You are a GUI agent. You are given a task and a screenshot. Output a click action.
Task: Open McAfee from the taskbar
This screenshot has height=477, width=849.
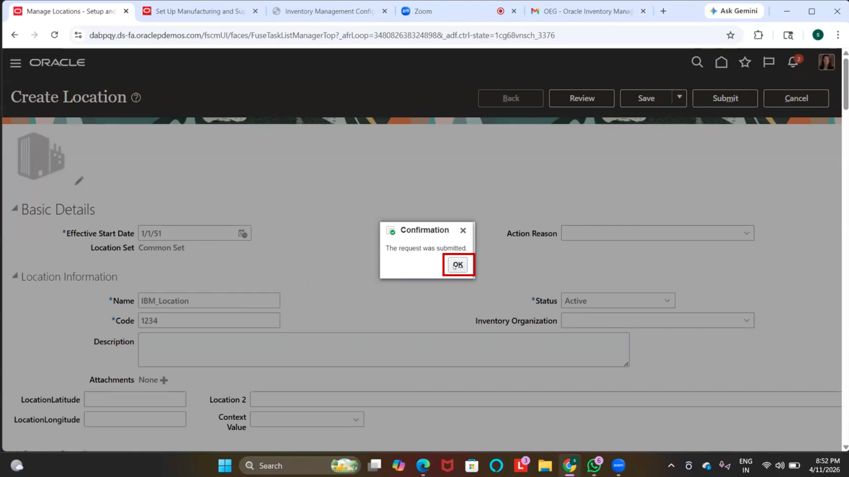pos(447,466)
